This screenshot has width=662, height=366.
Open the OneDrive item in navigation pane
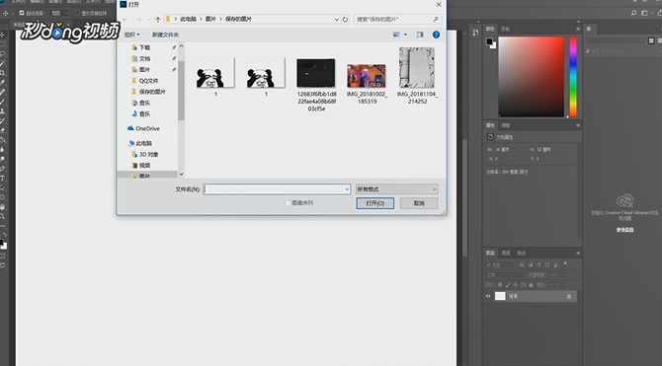143,128
